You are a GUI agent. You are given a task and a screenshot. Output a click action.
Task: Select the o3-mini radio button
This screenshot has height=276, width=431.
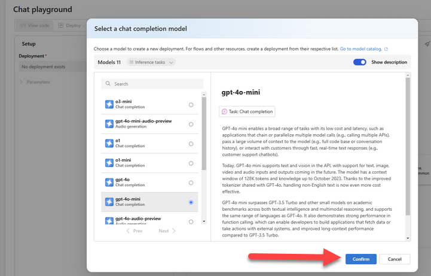click(x=191, y=105)
